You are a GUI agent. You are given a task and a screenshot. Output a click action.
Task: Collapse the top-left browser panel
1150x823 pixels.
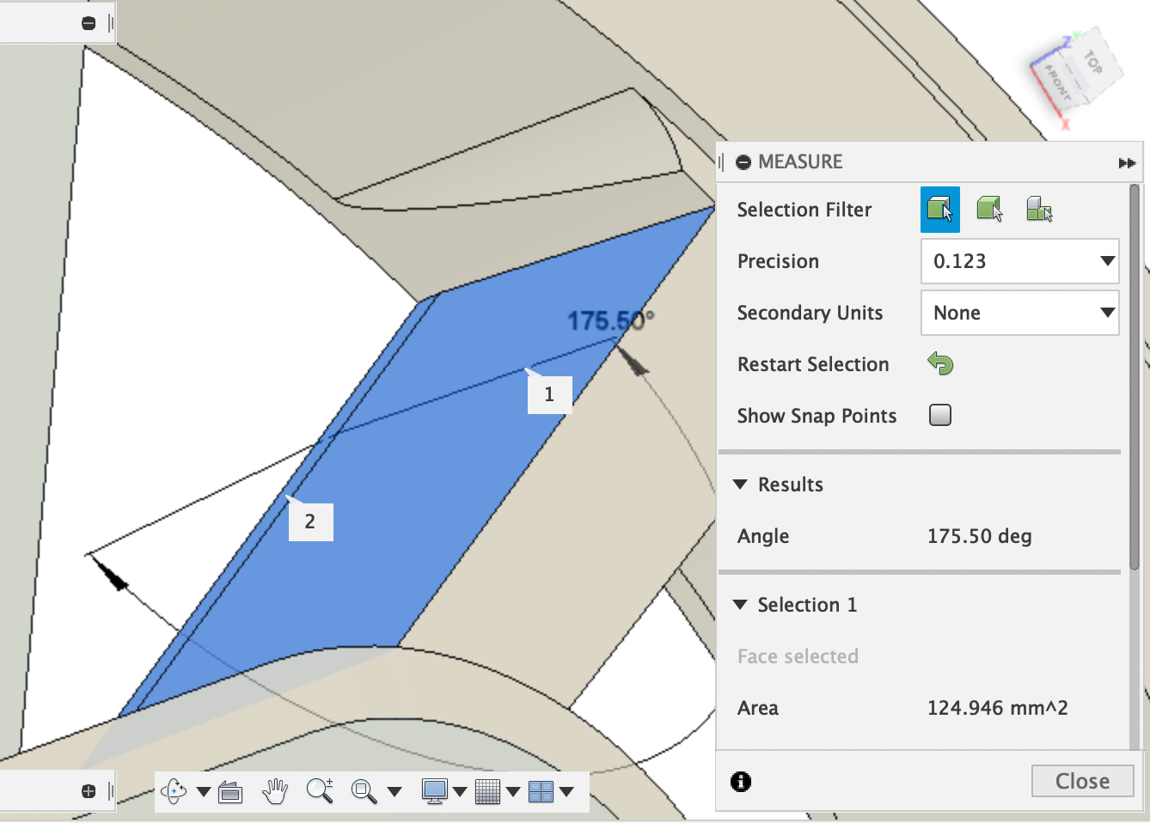point(89,22)
